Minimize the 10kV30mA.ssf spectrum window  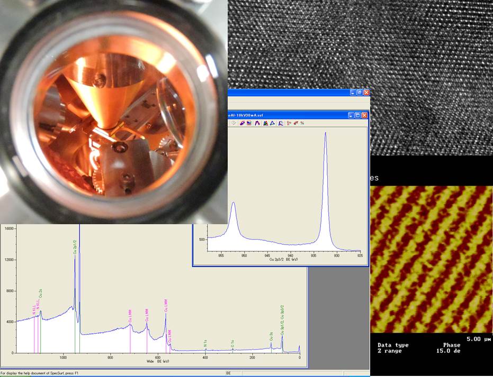[x=351, y=115]
